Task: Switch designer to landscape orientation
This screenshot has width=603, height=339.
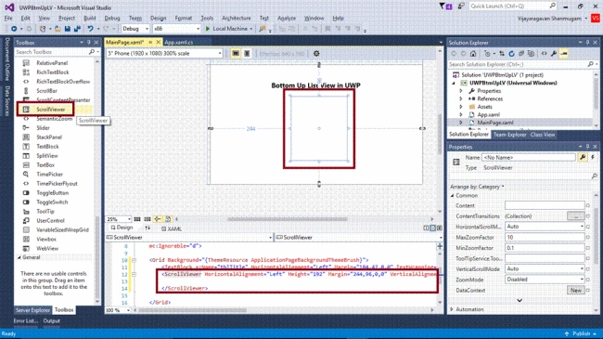Action: pyautogui.click(x=236, y=54)
